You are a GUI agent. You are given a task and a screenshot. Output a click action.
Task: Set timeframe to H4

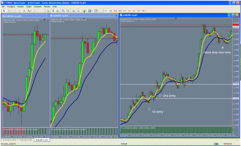129,11
